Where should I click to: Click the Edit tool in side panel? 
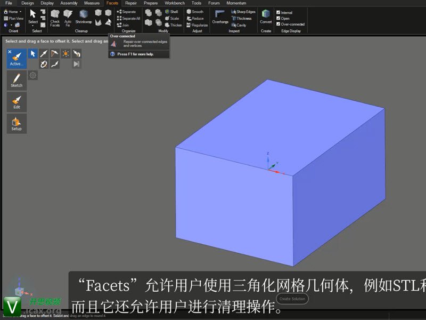[x=17, y=101]
